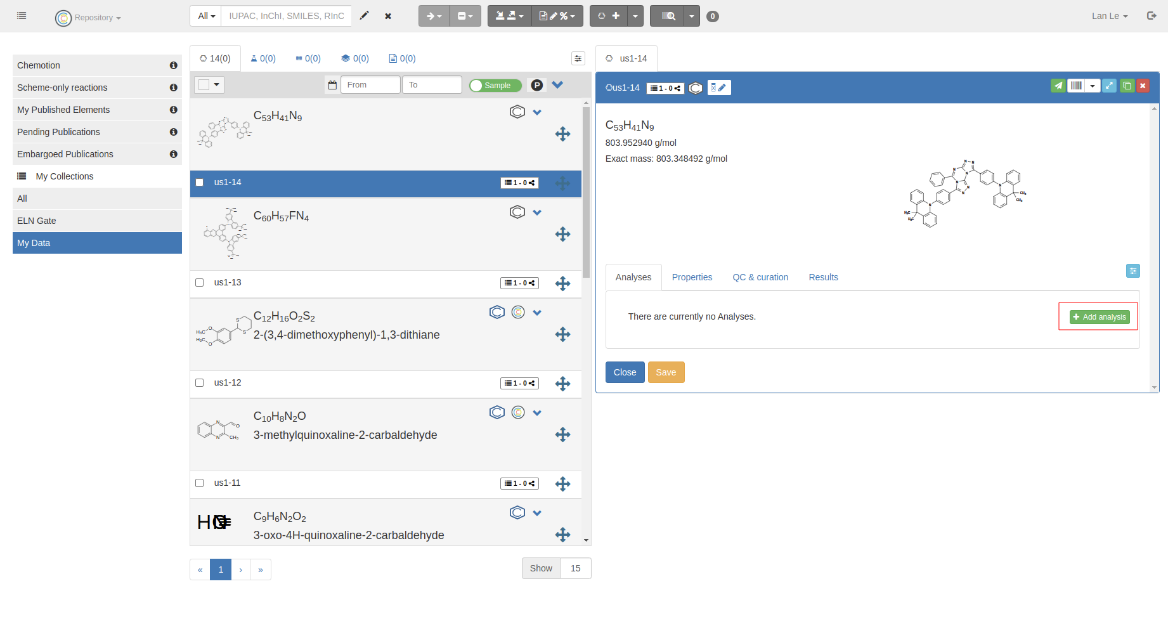Collapse the C60H57FN4 molecule group chevron
1168x638 pixels.
point(537,212)
